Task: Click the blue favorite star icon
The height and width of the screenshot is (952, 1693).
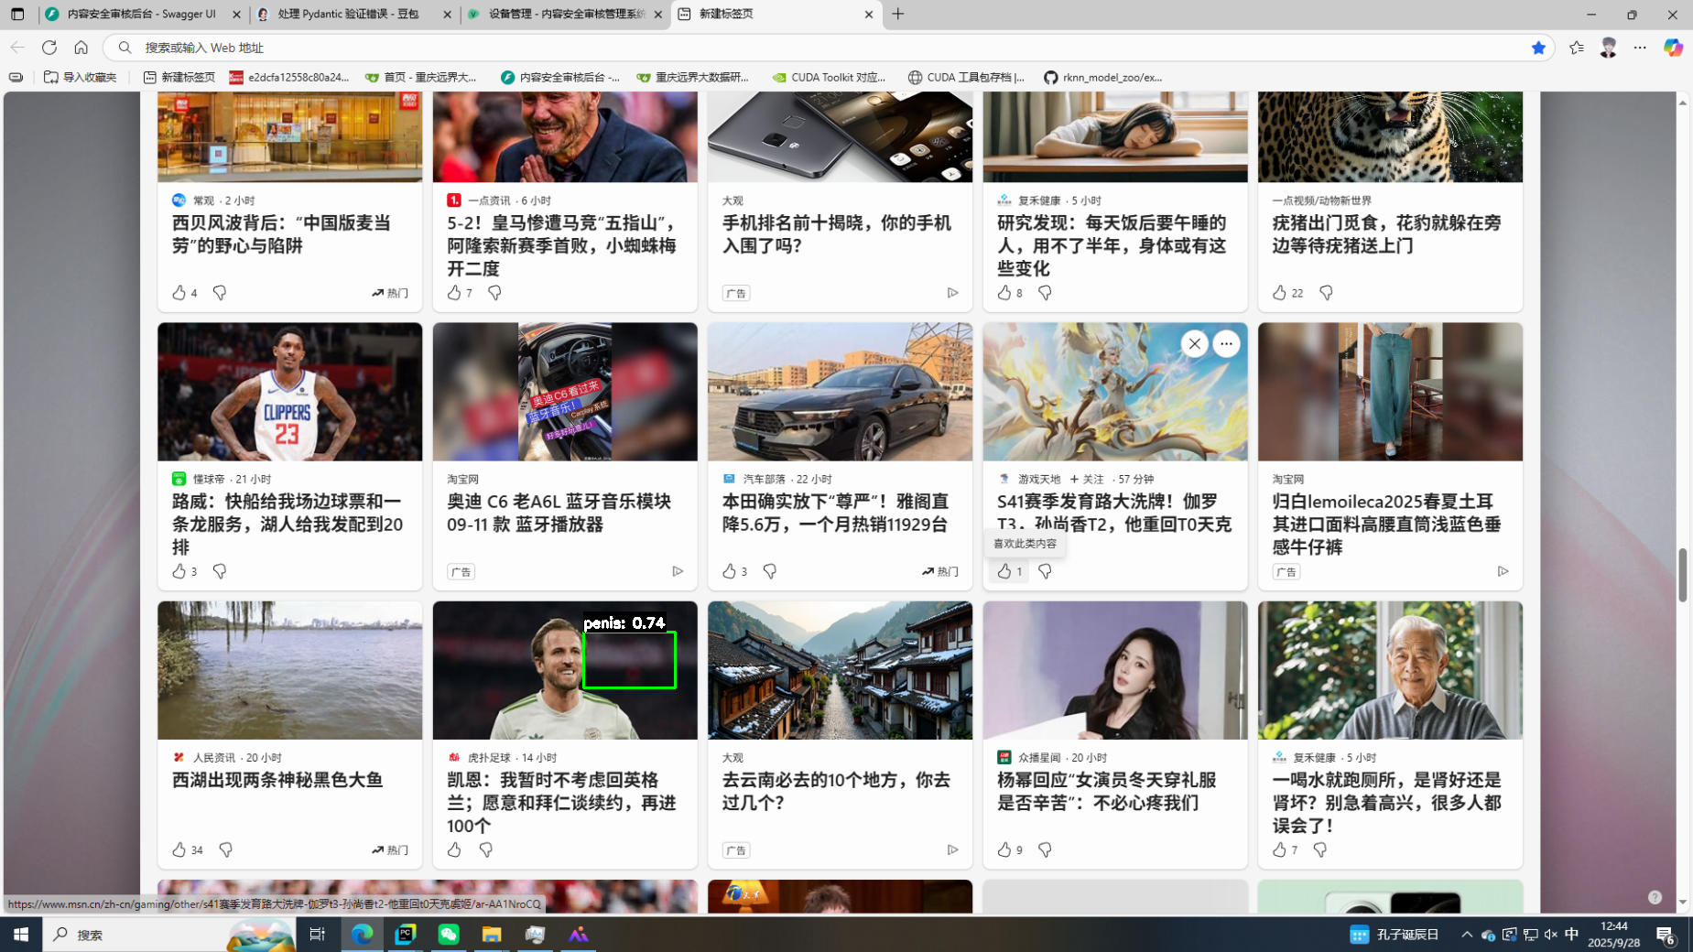Action: click(x=1538, y=48)
